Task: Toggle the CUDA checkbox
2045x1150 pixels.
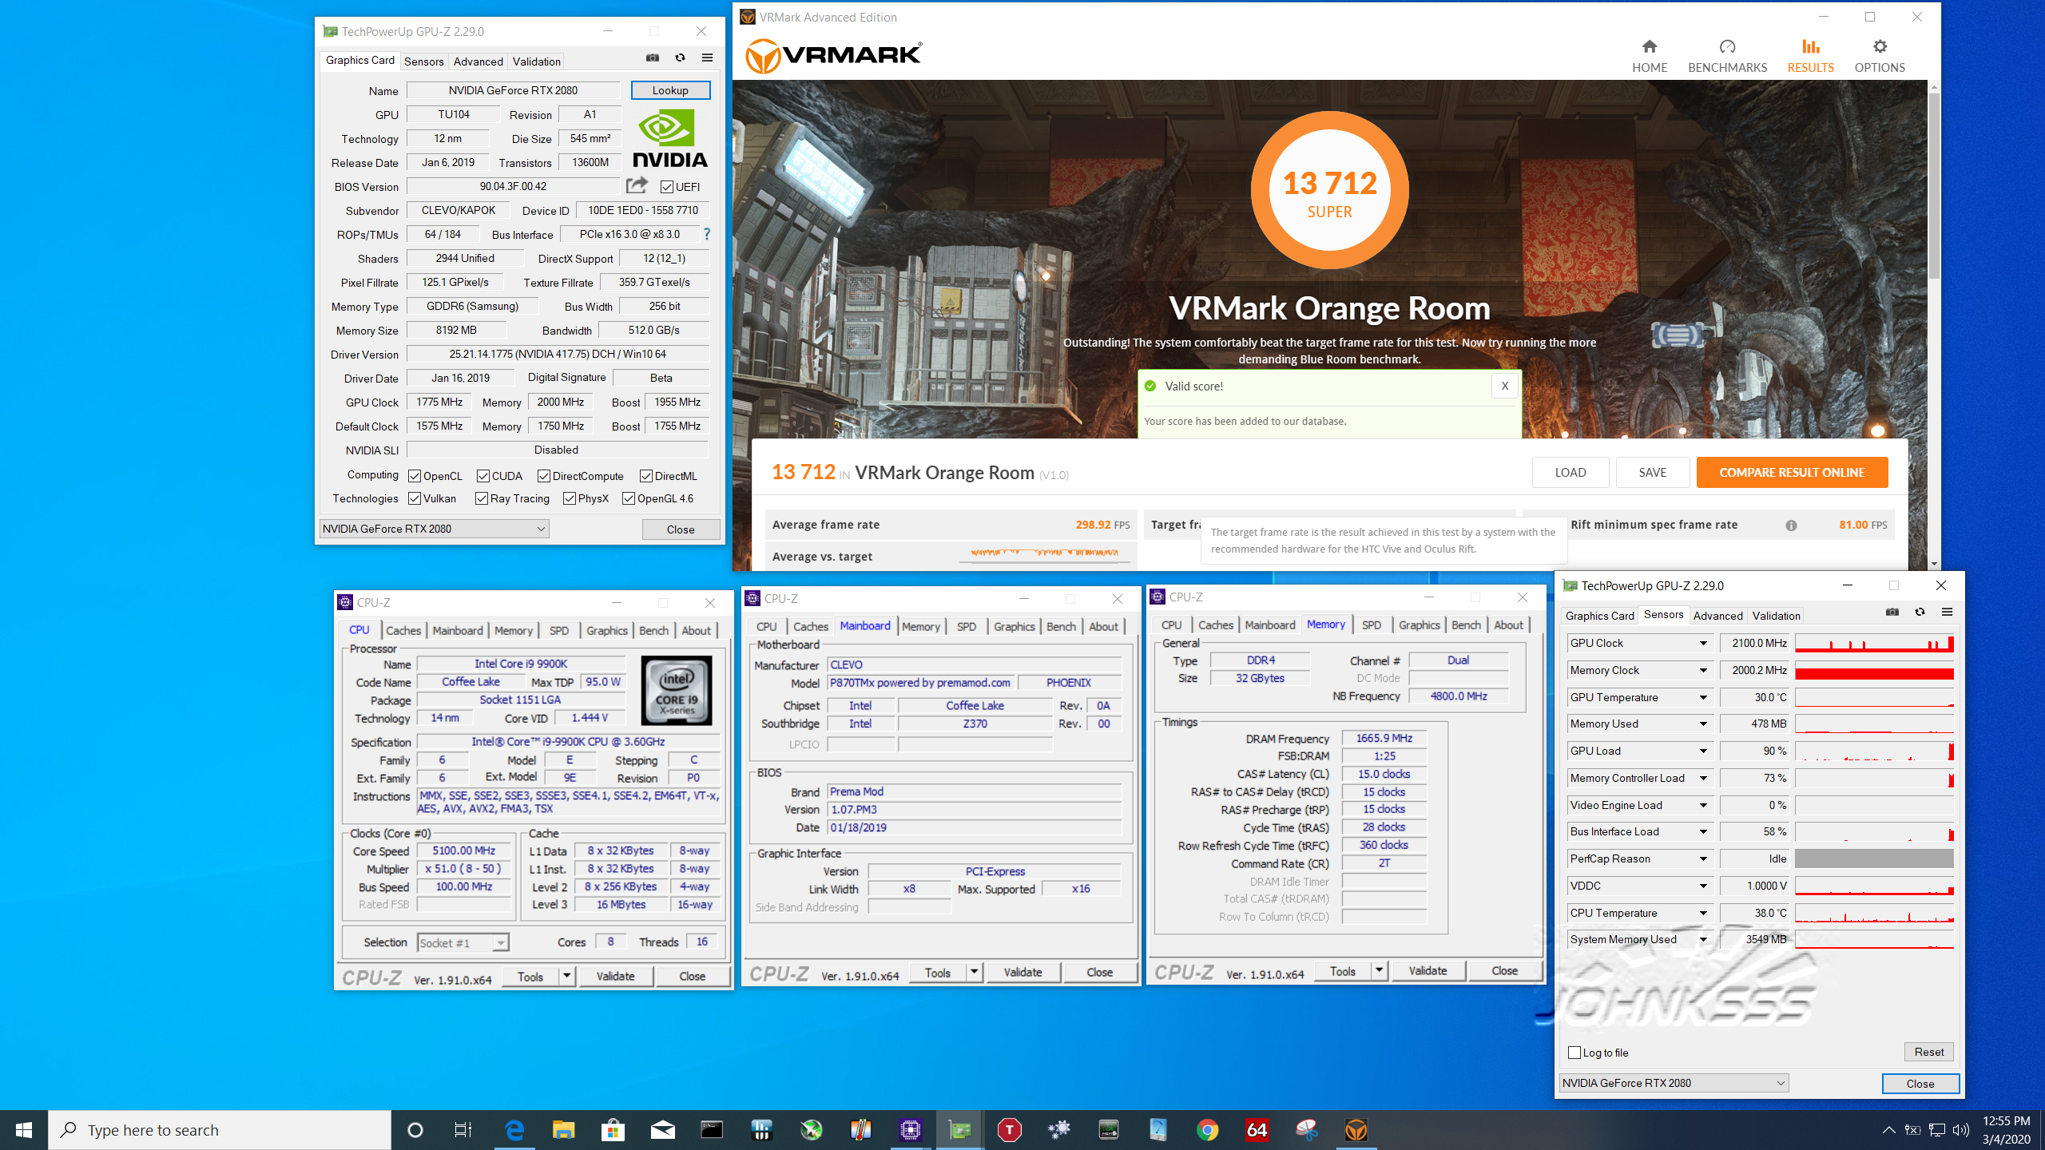Action: pyautogui.click(x=482, y=476)
